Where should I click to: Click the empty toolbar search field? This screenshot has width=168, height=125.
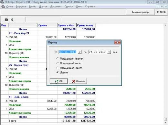pos(44,20)
